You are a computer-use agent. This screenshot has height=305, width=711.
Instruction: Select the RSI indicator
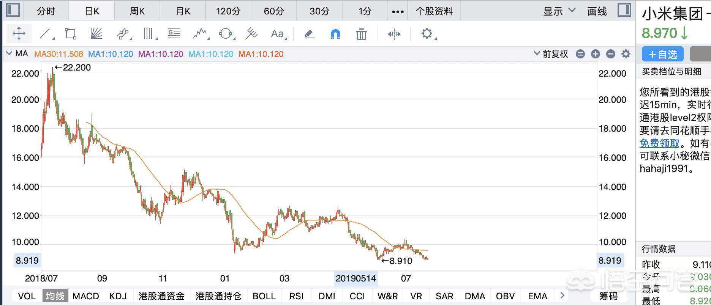click(x=296, y=296)
